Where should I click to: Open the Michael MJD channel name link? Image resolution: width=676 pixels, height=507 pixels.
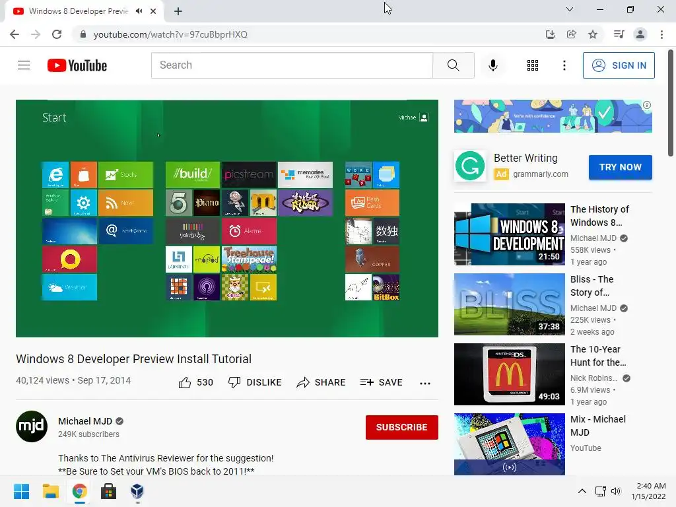tap(85, 421)
